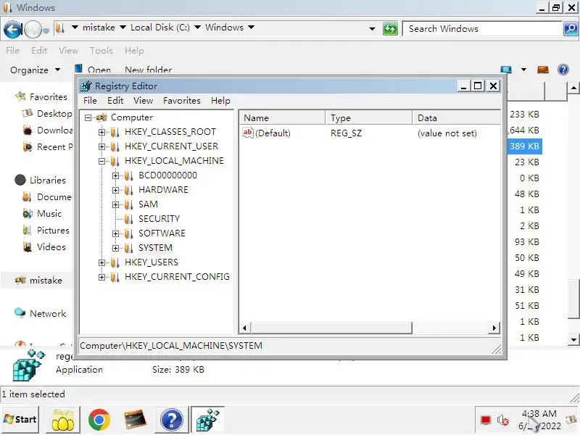Expand the HARDWARE key

pyautogui.click(x=115, y=190)
